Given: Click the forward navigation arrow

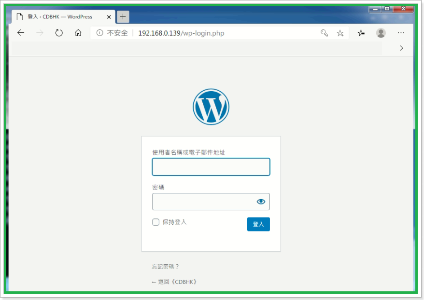Looking at the screenshot, I should pos(40,33).
